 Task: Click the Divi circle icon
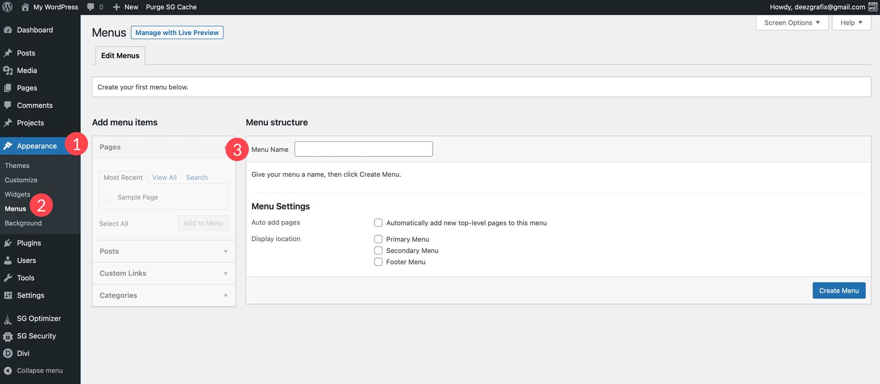coord(8,353)
